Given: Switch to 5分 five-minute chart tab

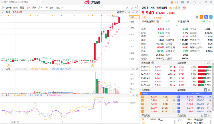Looking at the screenshot, I should coord(52,8).
